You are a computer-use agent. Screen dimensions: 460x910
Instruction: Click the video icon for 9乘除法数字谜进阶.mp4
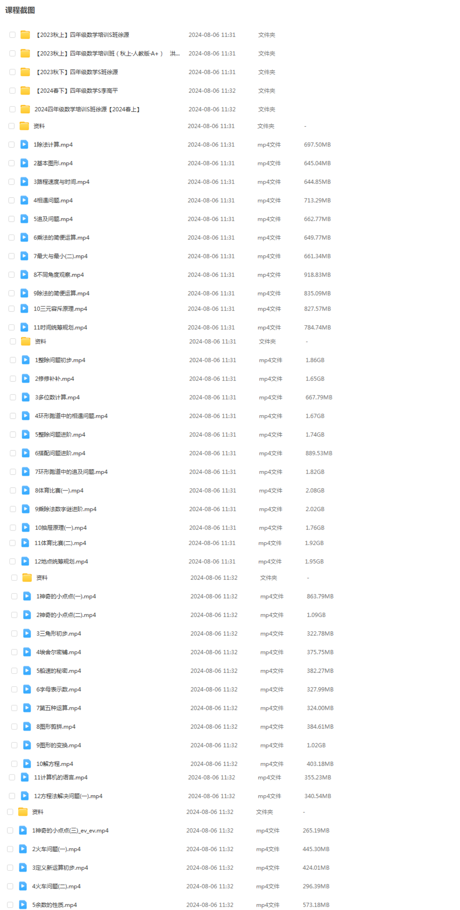(26, 509)
